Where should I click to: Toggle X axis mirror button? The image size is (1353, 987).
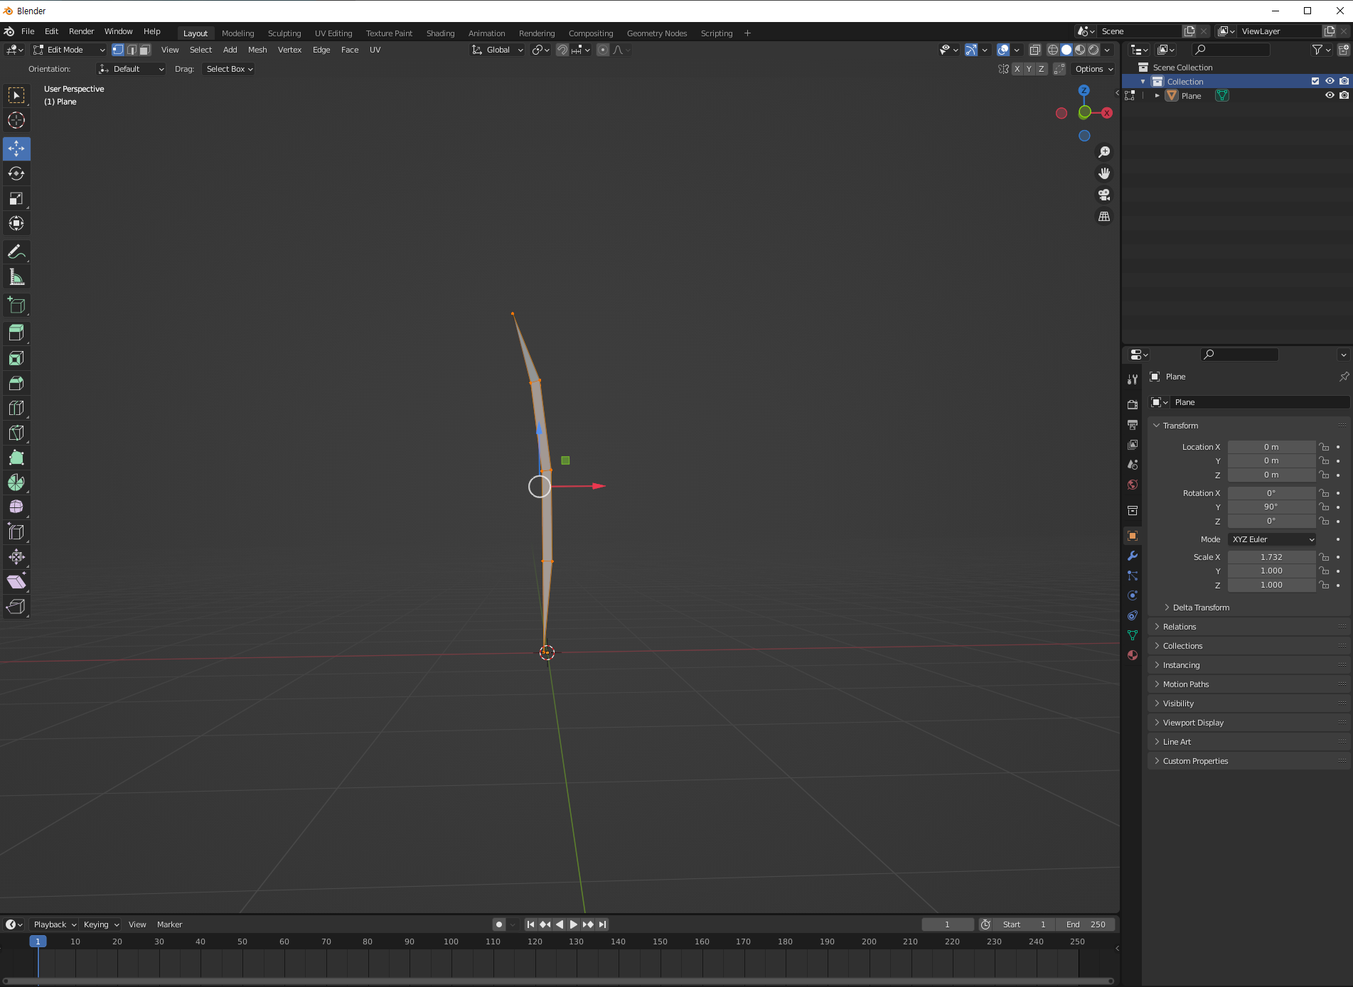click(x=1017, y=69)
